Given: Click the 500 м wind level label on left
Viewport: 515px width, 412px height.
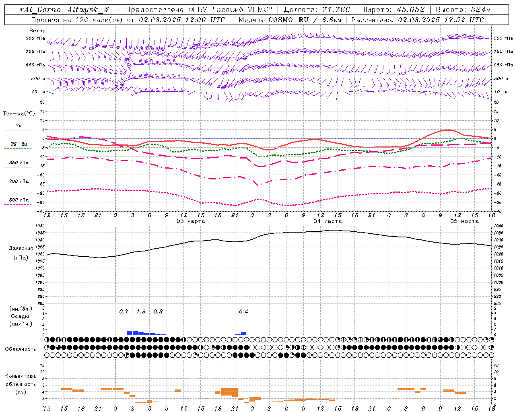Looking at the screenshot, I should click(39, 79).
